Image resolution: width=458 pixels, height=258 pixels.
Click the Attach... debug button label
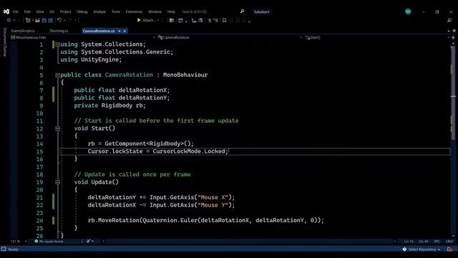click(x=149, y=20)
